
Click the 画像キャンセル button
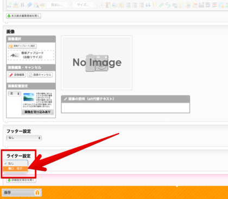(x=40, y=75)
